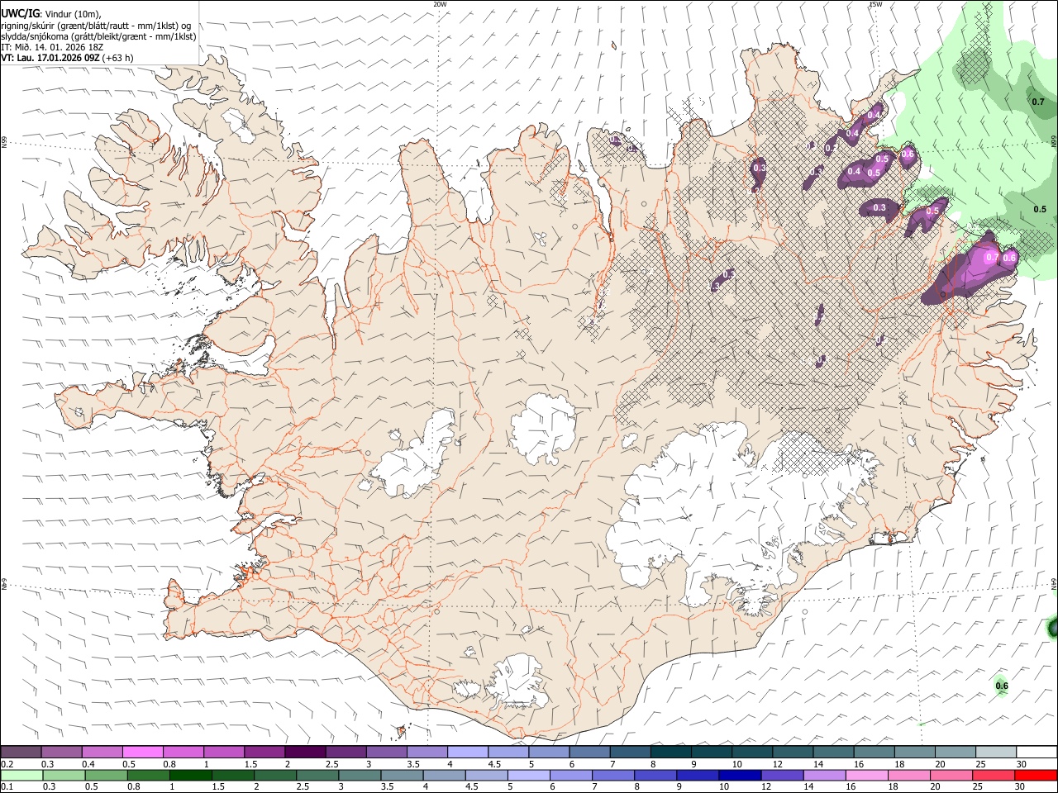Click the 0.7 precipitation value near the northeast corner

(1038, 101)
